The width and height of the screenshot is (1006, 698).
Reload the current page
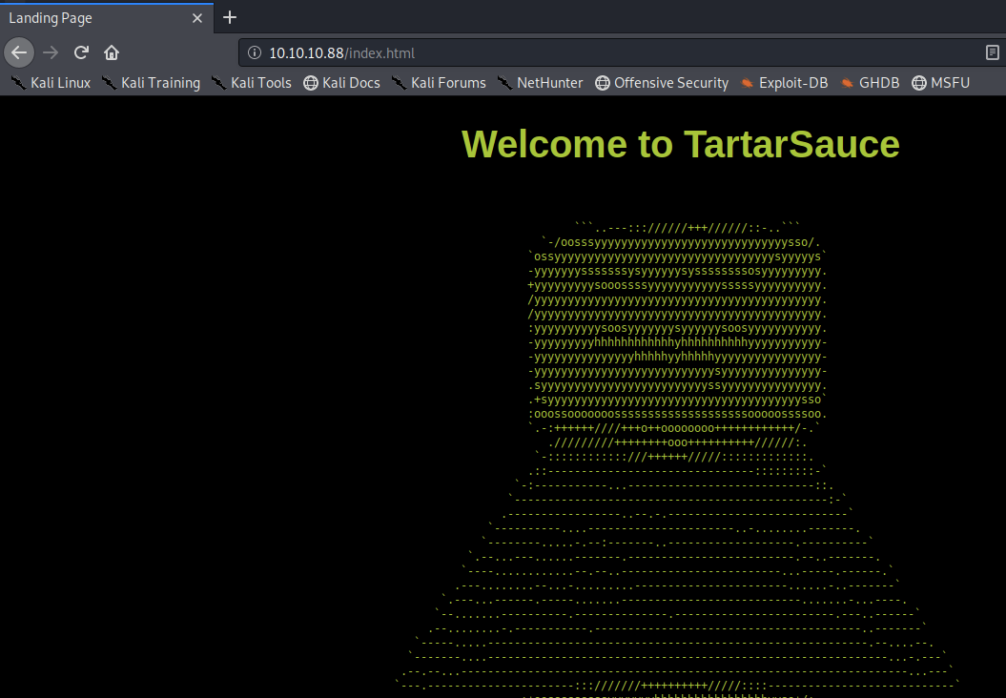tap(81, 52)
